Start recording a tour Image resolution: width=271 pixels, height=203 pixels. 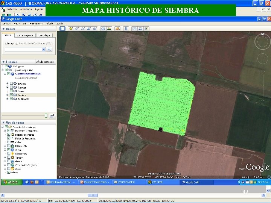(x=95, y=29)
